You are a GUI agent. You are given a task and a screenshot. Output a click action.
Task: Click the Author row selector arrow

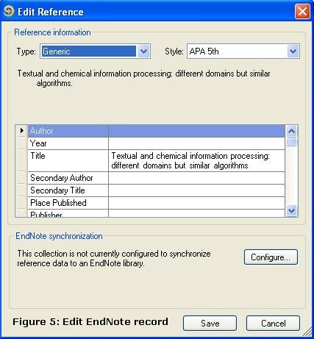pyautogui.click(x=21, y=131)
